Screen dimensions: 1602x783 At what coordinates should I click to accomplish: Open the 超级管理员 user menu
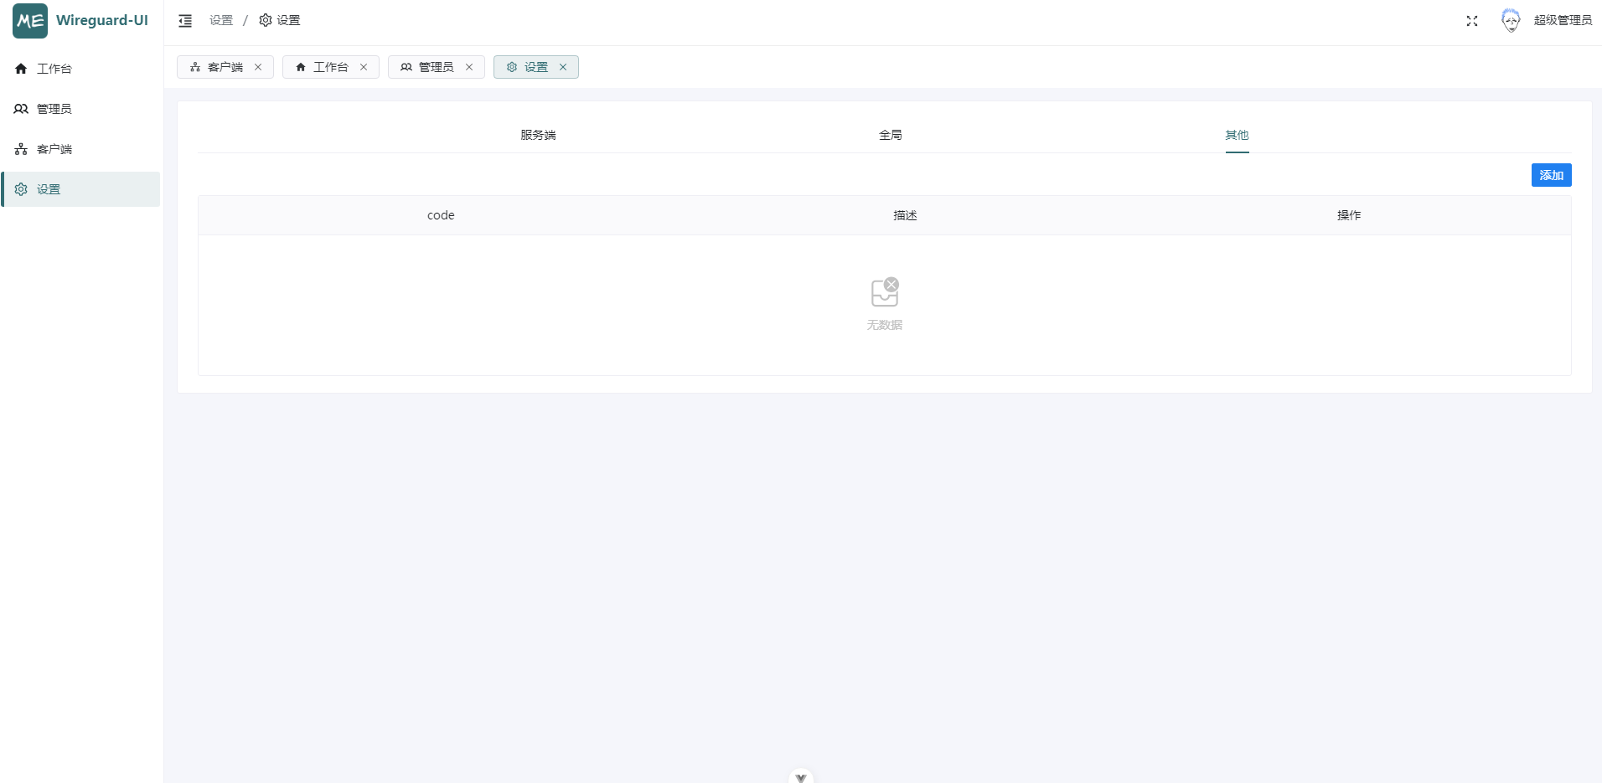pos(1563,21)
